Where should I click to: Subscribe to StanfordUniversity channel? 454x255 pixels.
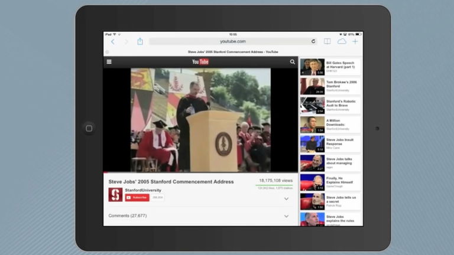click(137, 198)
